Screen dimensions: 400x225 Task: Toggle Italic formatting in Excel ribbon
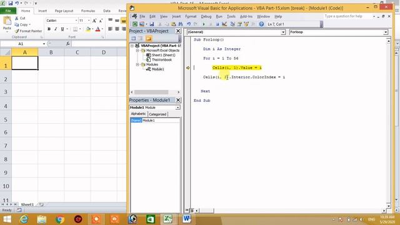coord(56,29)
